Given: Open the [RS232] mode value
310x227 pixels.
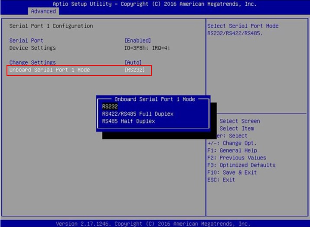Looking at the screenshot, I should click(x=135, y=70).
